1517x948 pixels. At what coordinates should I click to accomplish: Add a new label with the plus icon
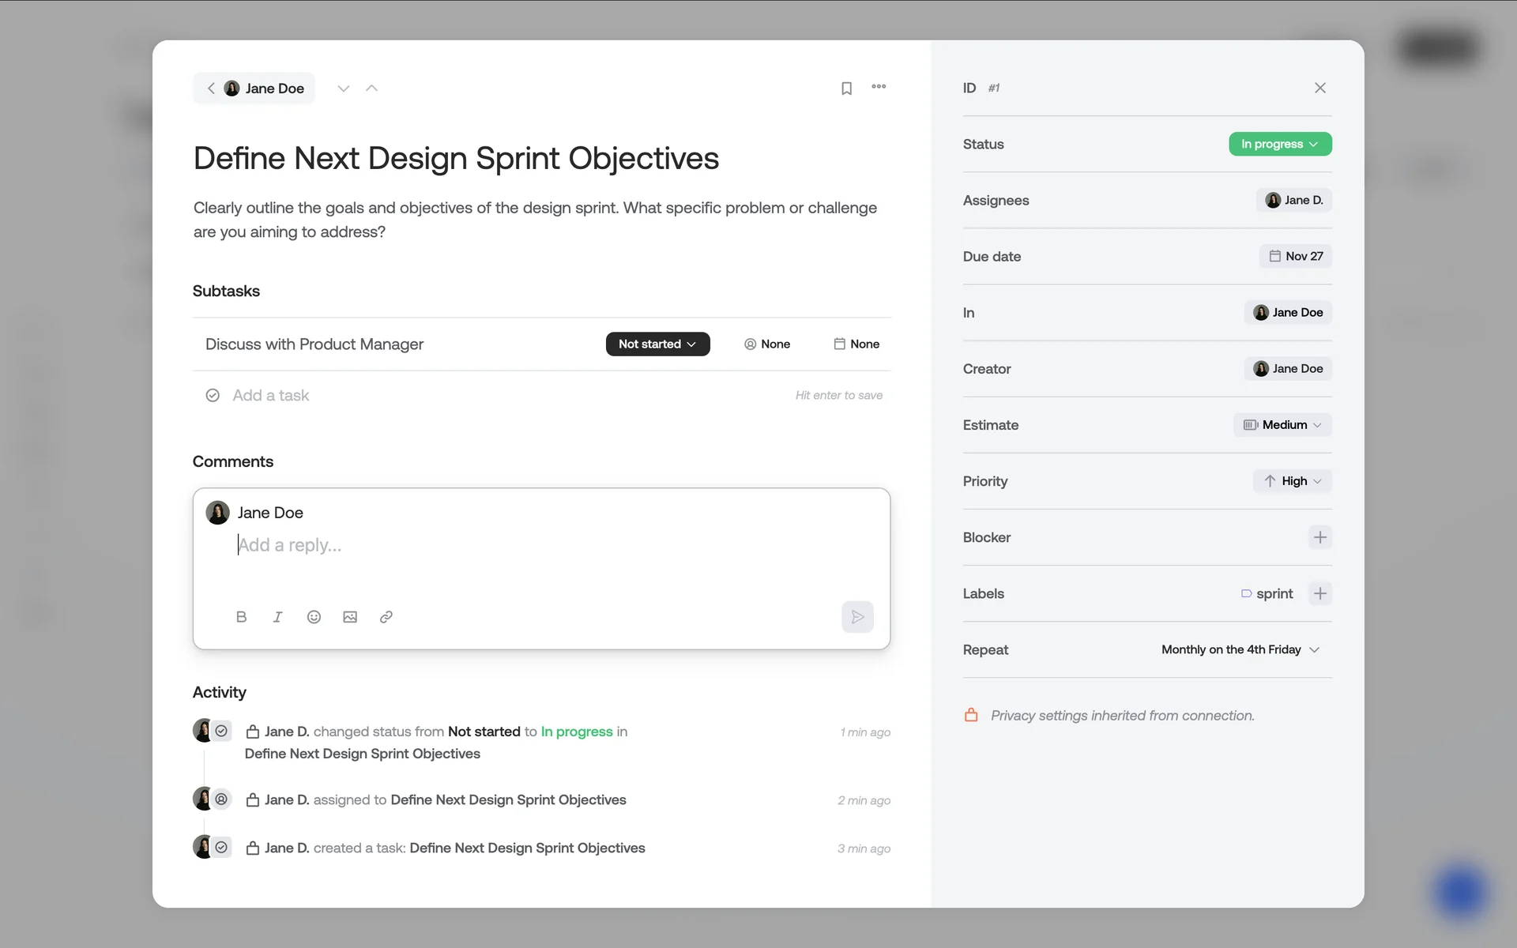point(1319,593)
